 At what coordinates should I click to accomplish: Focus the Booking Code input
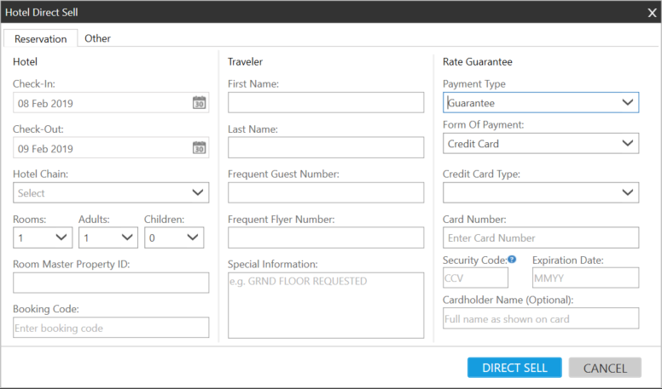(x=111, y=328)
